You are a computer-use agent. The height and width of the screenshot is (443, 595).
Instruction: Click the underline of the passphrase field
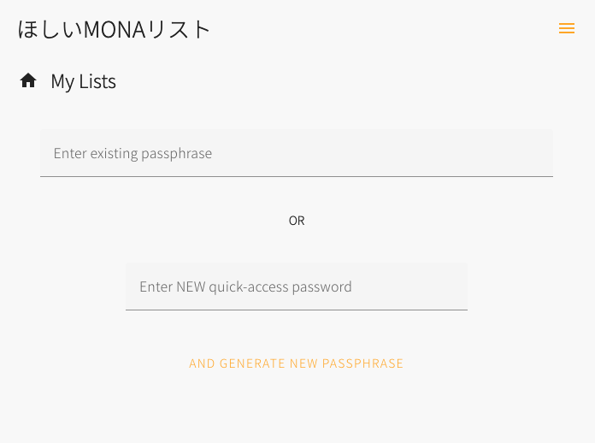(x=297, y=176)
